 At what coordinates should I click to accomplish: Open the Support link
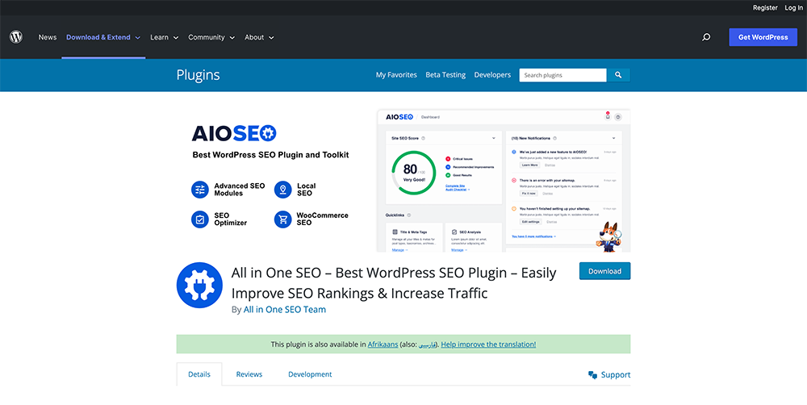(609, 374)
